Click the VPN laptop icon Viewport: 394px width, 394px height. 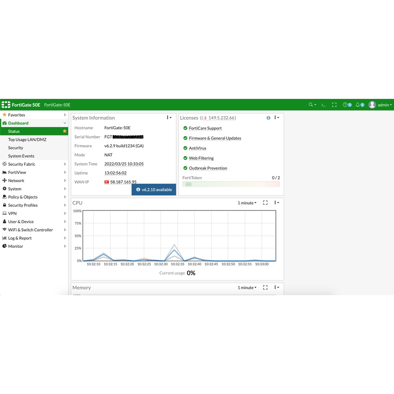4,213
